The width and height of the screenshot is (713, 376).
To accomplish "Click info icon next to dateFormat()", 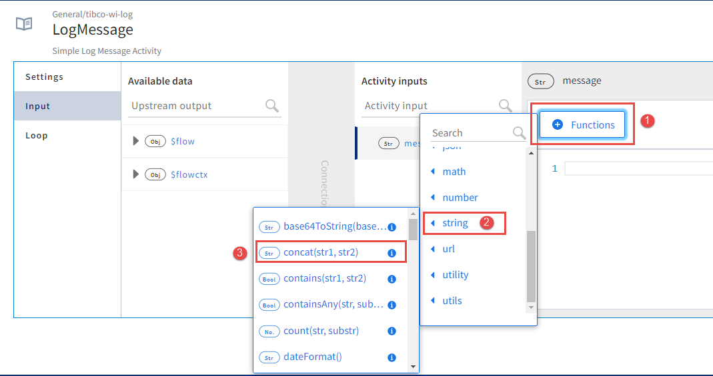I will pyautogui.click(x=392, y=357).
